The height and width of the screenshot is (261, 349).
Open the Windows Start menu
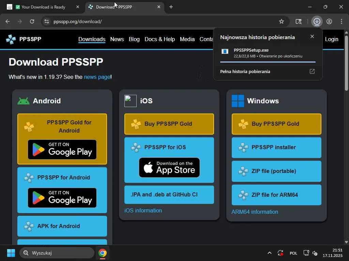point(11,253)
